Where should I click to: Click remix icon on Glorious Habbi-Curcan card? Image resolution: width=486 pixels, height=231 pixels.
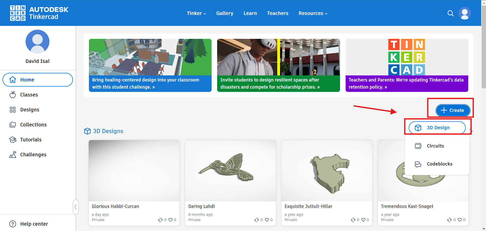160,220
